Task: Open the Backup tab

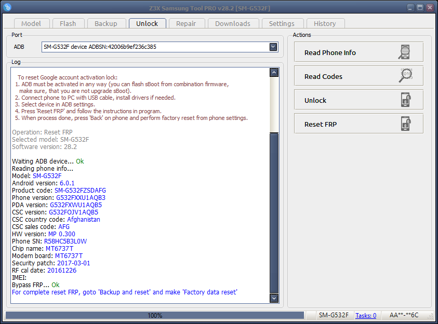Action: [x=106, y=24]
